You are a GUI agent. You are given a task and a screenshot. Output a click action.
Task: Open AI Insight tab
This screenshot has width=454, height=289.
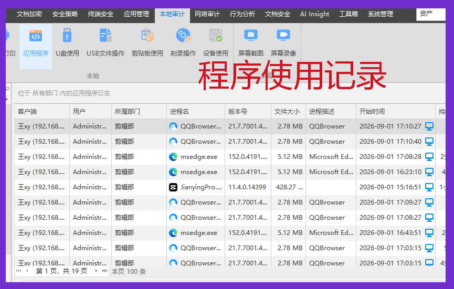point(314,14)
